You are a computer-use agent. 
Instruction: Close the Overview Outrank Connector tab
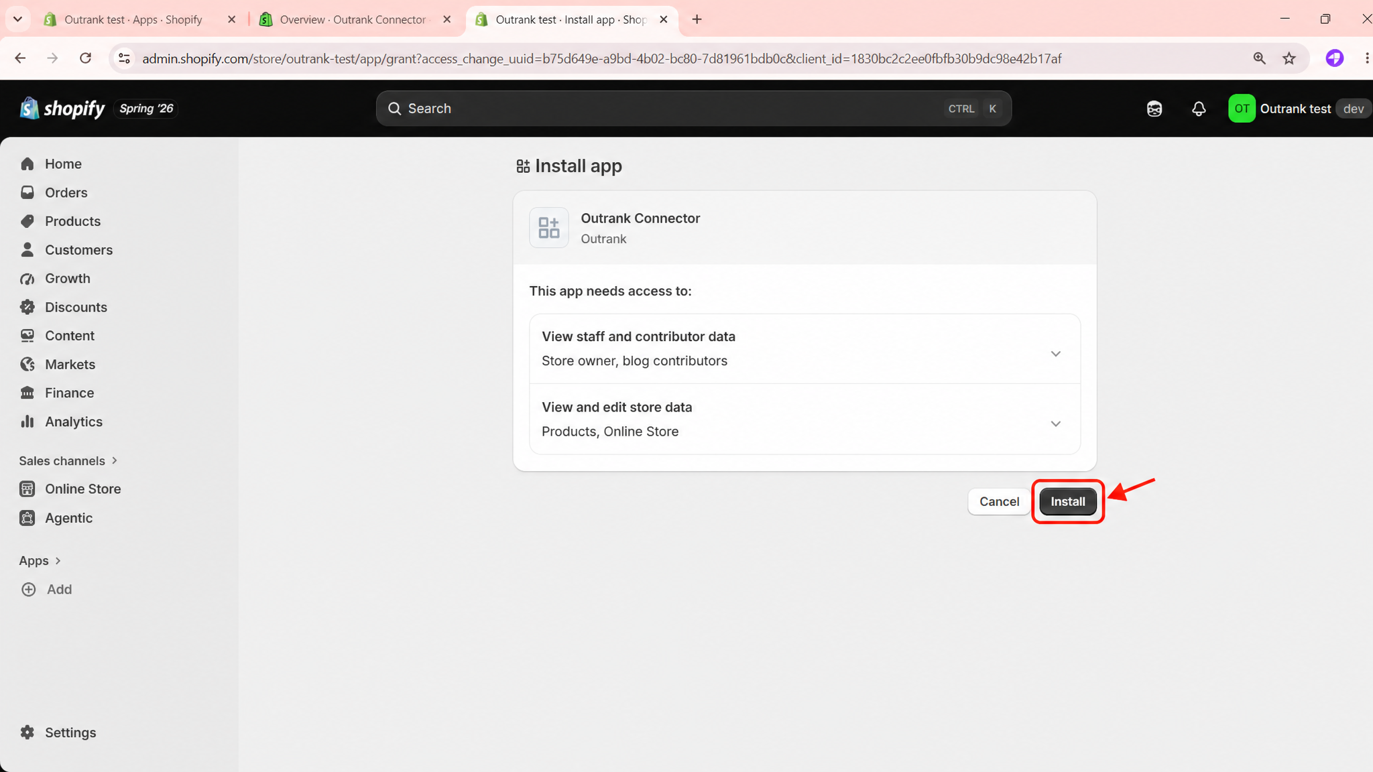coord(447,19)
